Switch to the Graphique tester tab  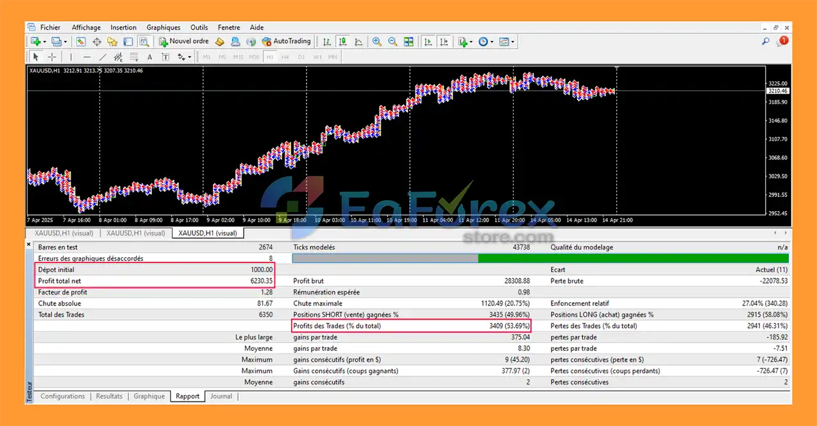[149, 396]
